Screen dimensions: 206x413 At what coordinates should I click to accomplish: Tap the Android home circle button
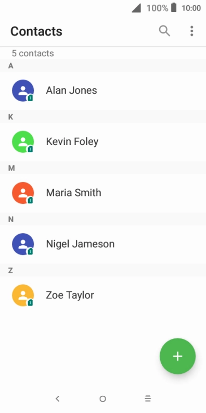coord(102,399)
